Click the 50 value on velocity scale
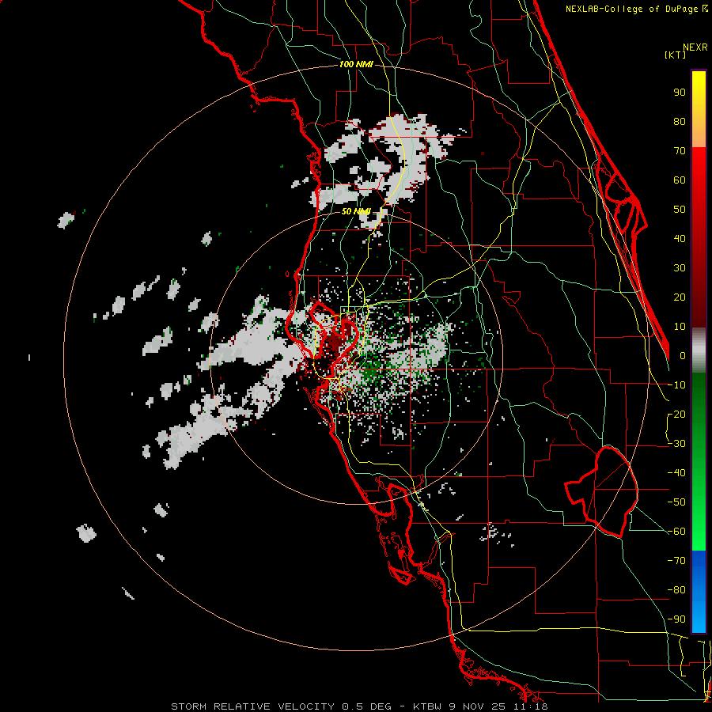This screenshot has width=712, height=712. click(x=680, y=210)
